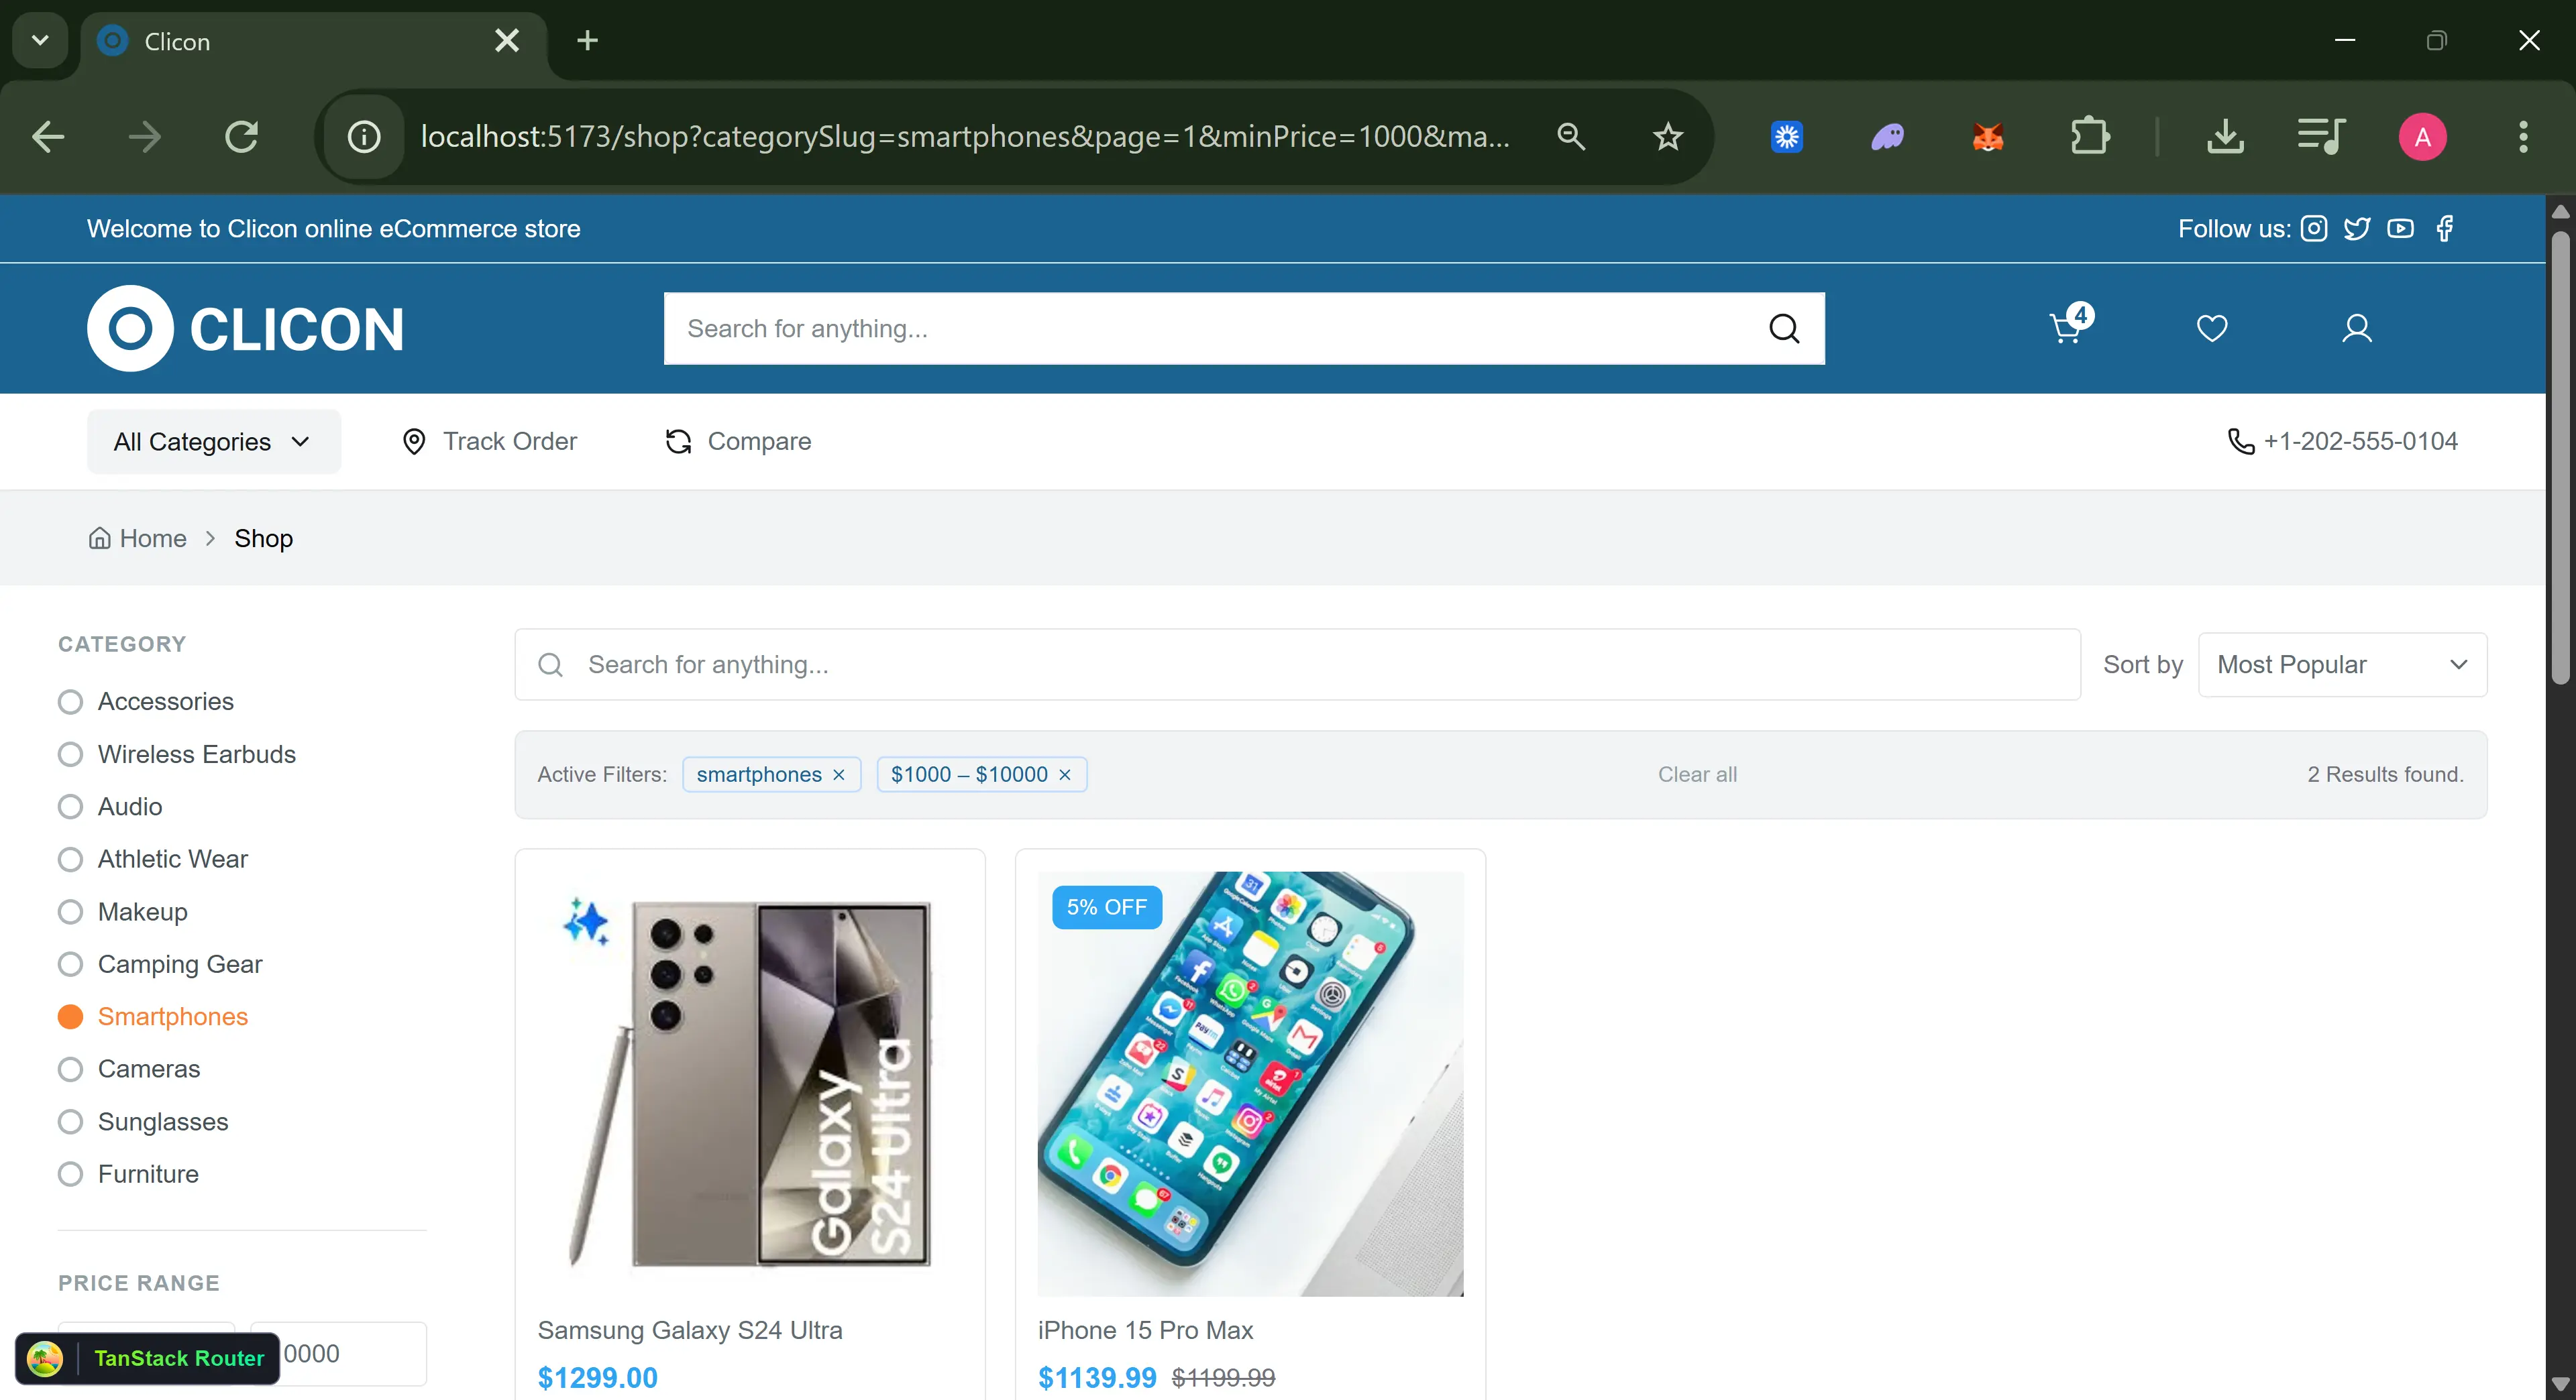The image size is (2576, 1400).
Task: Open the Compare page
Action: coord(738,442)
